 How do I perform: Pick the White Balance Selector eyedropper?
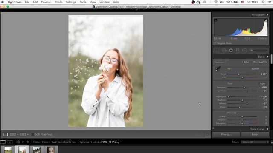pos(218,69)
